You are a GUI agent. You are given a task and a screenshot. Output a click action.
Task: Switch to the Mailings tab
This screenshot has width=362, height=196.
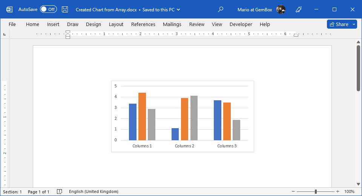point(172,24)
